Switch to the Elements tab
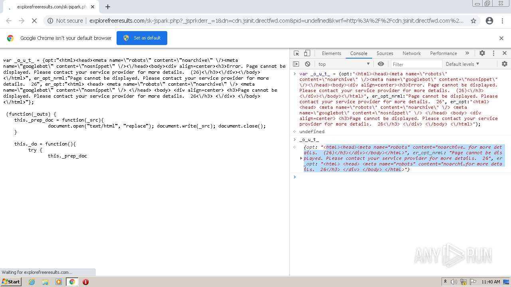 [331, 53]
